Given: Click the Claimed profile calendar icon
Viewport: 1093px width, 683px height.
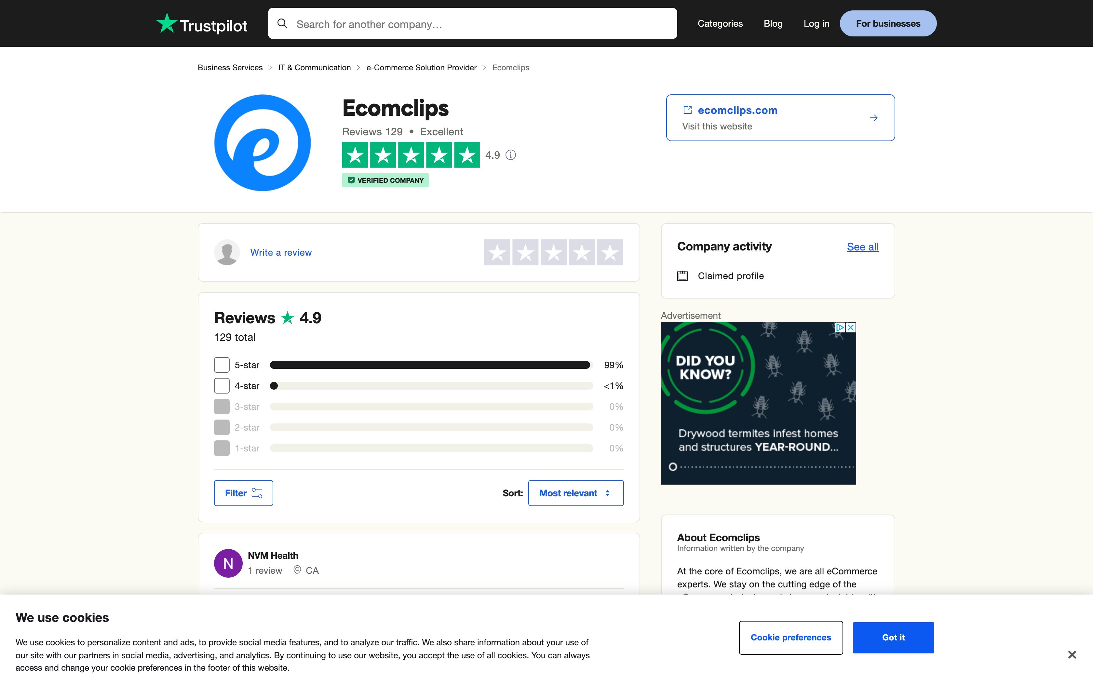Looking at the screenshot, I should (682, 275).
